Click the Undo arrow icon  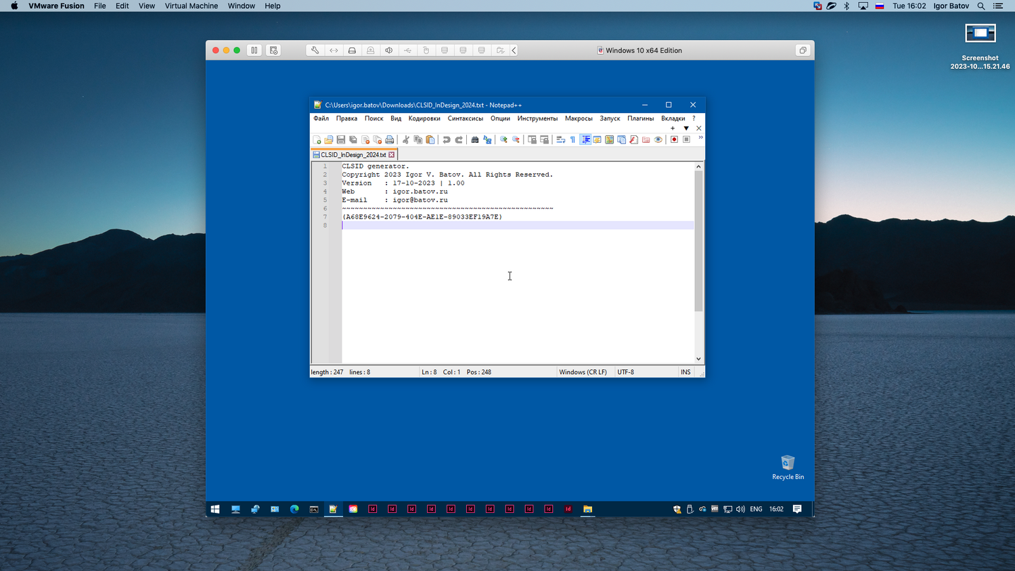(x=447, y=140)
